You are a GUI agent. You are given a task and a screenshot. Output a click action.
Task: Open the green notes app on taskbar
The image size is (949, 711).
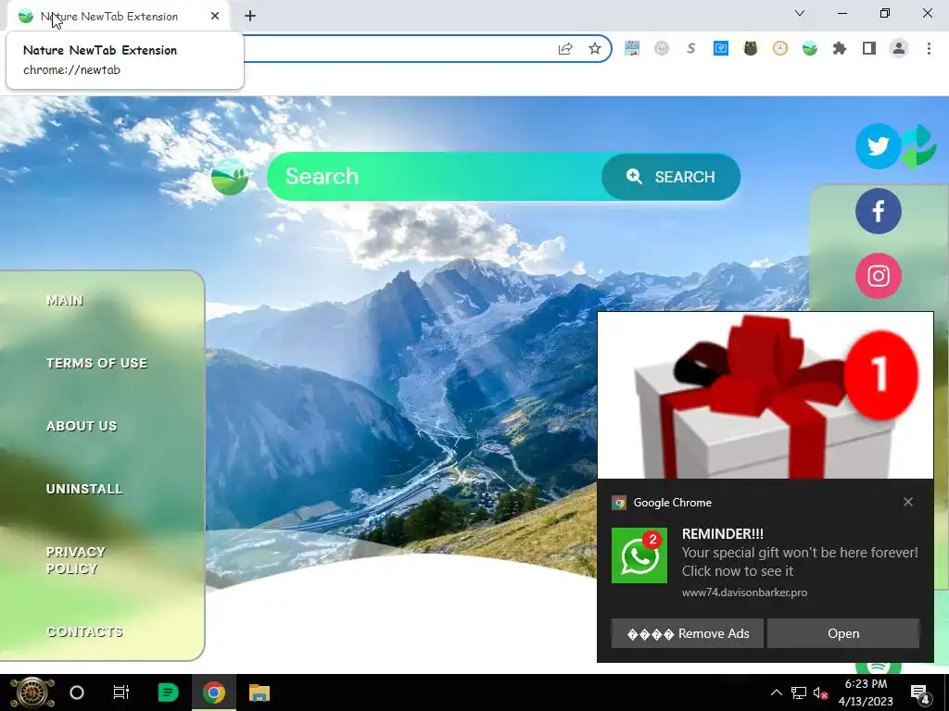pos(168,692)
